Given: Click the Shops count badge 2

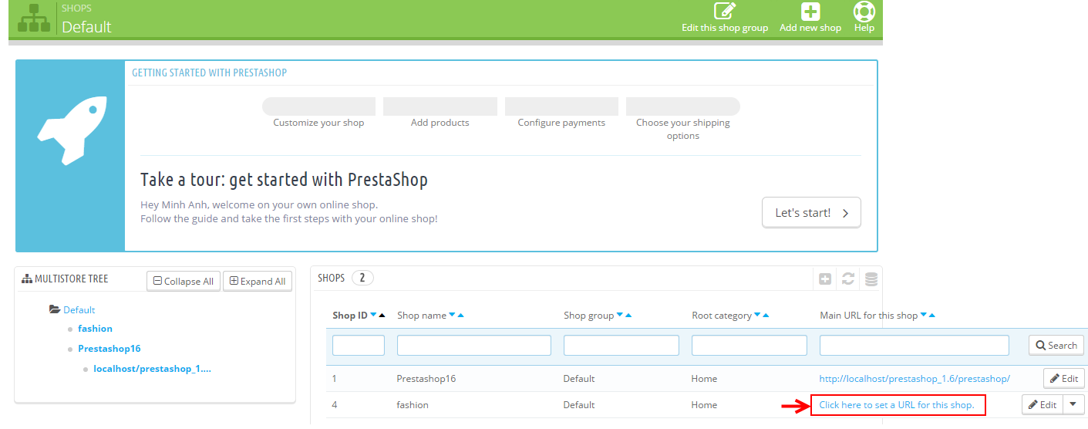Looking at the screenshot, I should pos(362,278).
